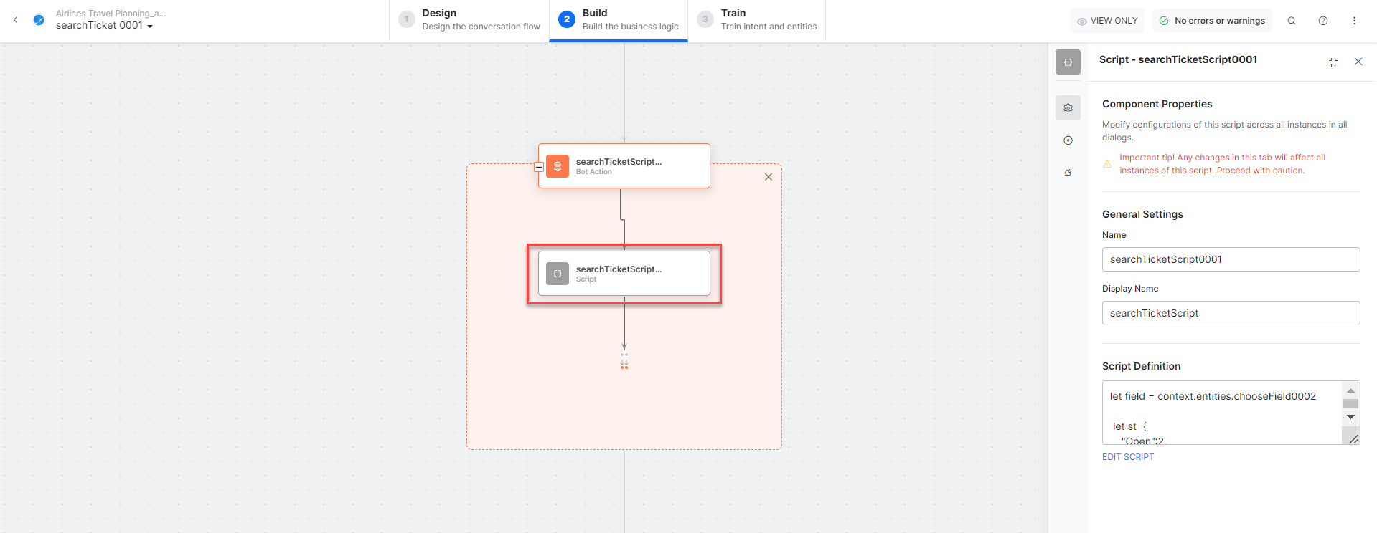Switch to the Build step tab

coord(619,20)
